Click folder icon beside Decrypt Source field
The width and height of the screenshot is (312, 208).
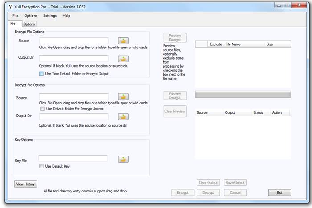[x=123, y=96]
